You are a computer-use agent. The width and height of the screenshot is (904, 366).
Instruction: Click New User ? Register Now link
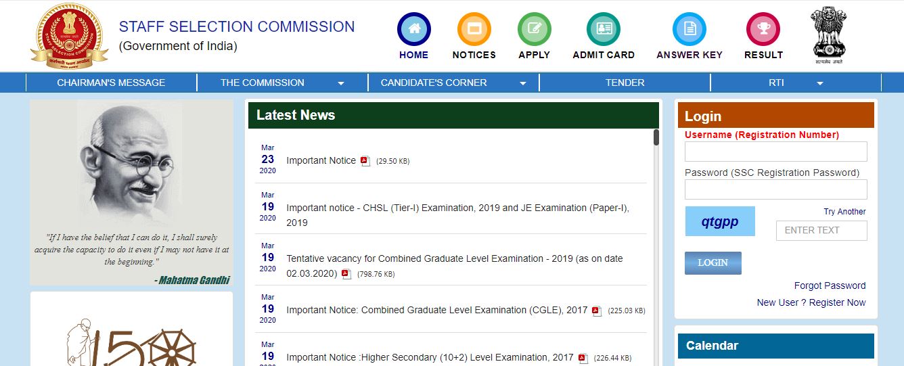pyautogui.click(x=811, y=302)
